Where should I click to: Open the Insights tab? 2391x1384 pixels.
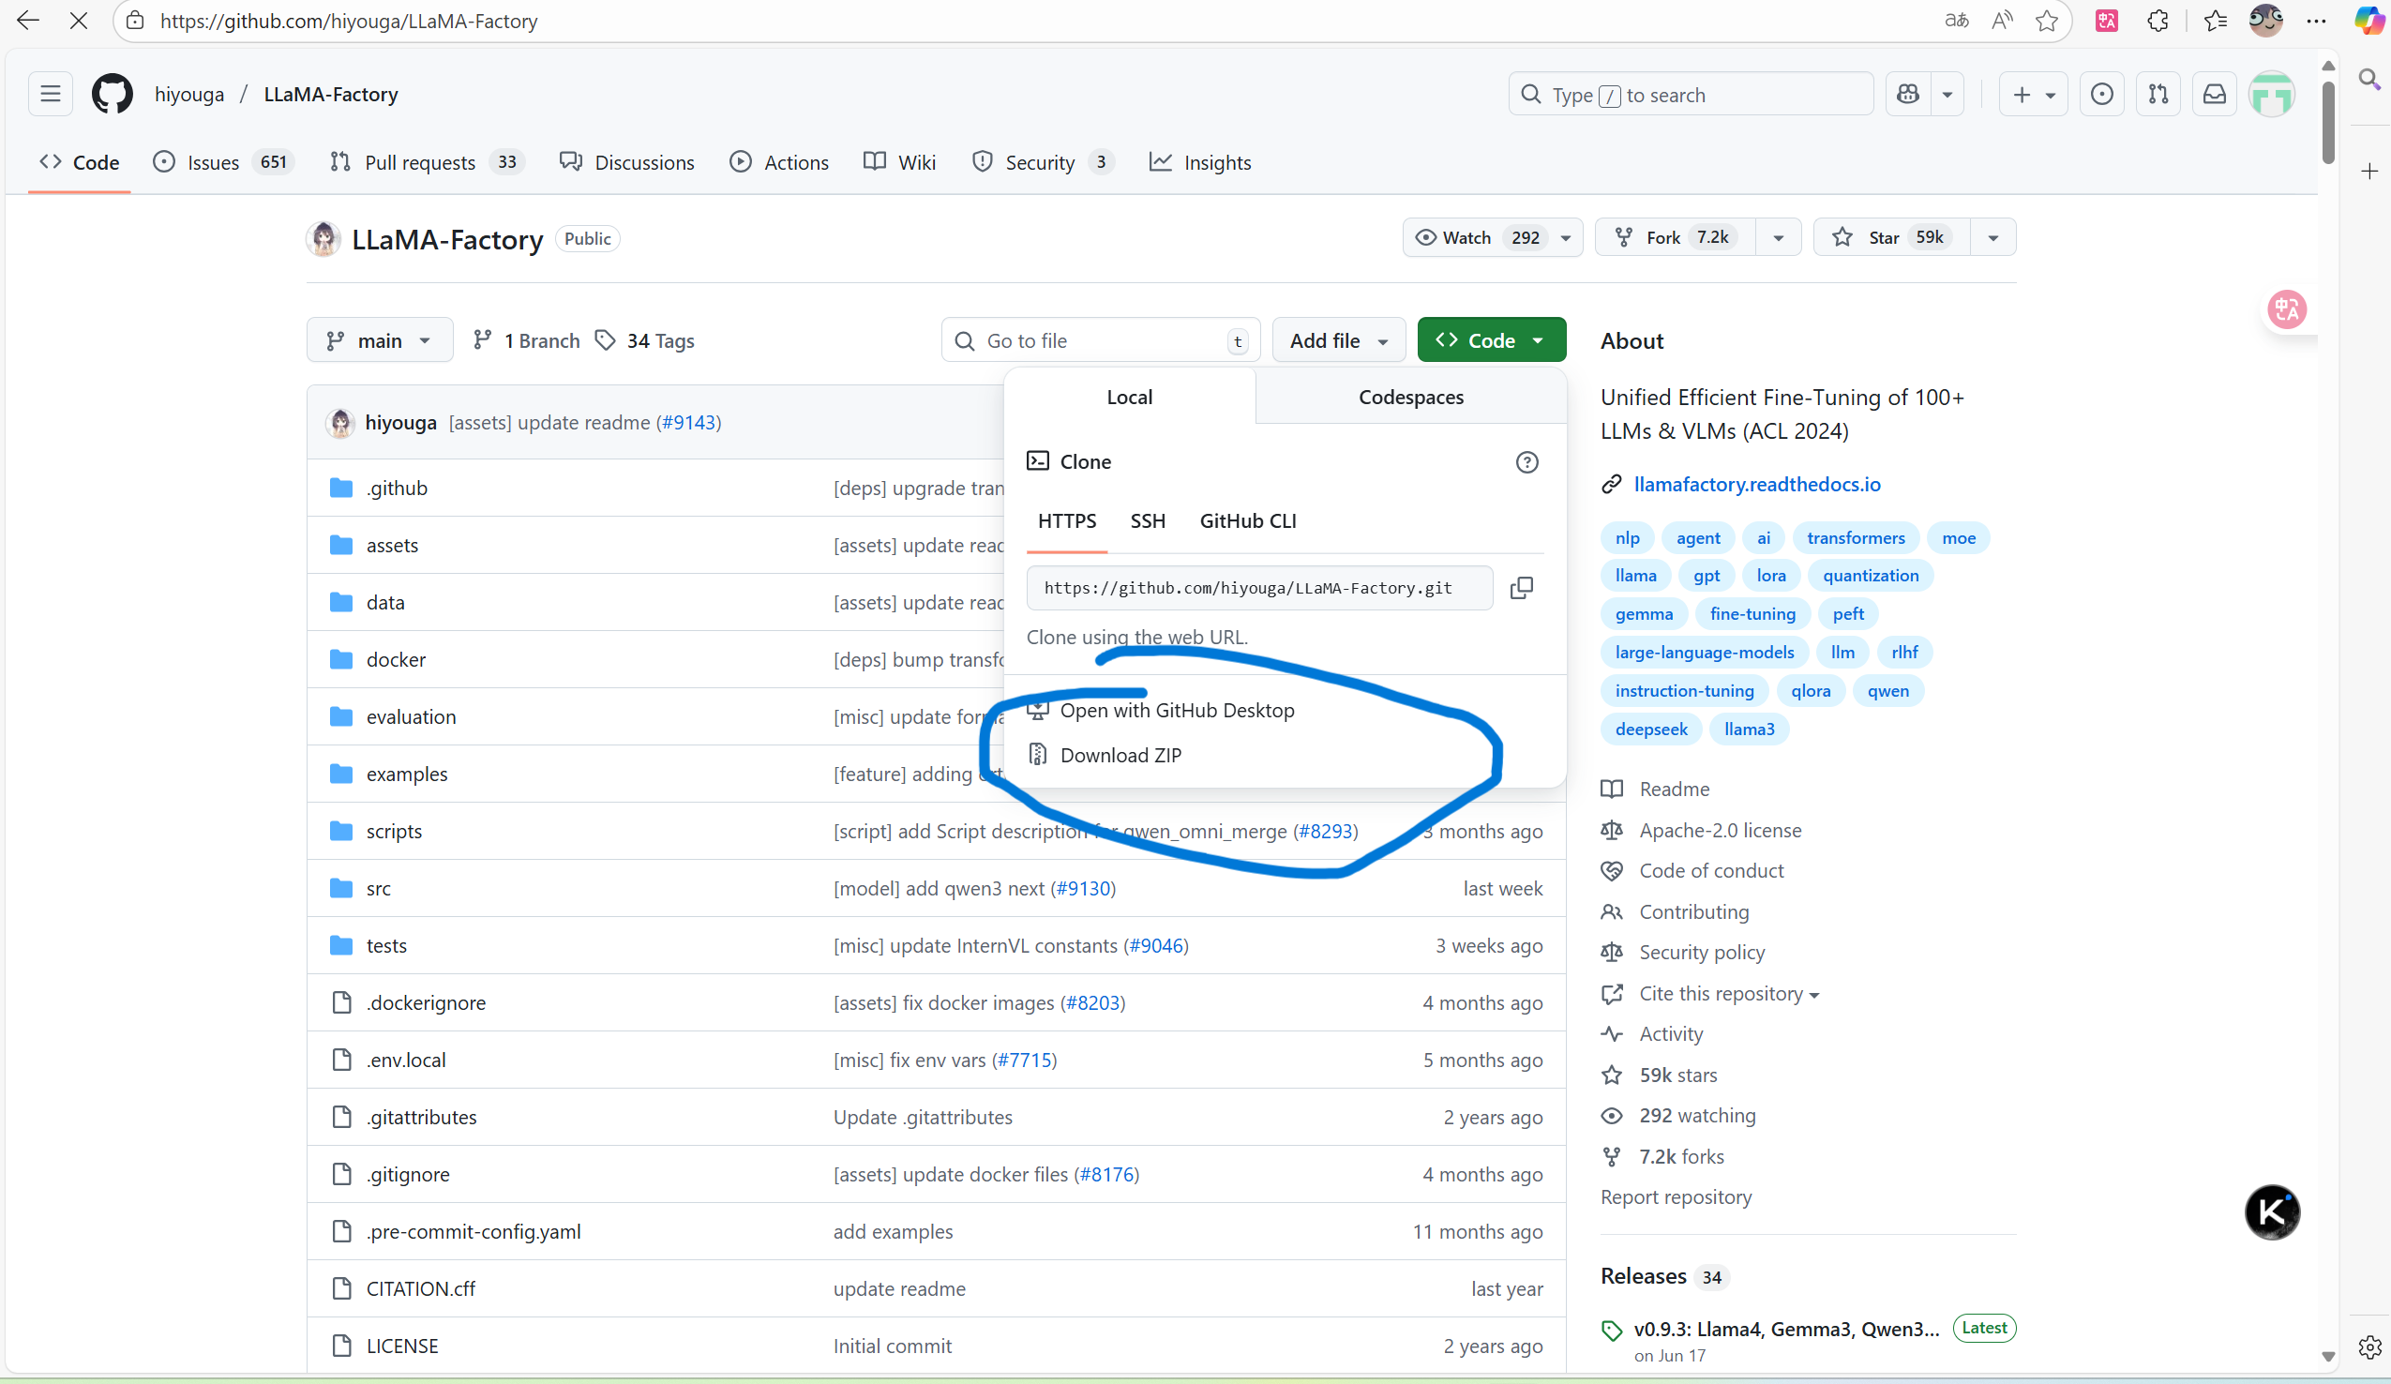(1200, 162)
